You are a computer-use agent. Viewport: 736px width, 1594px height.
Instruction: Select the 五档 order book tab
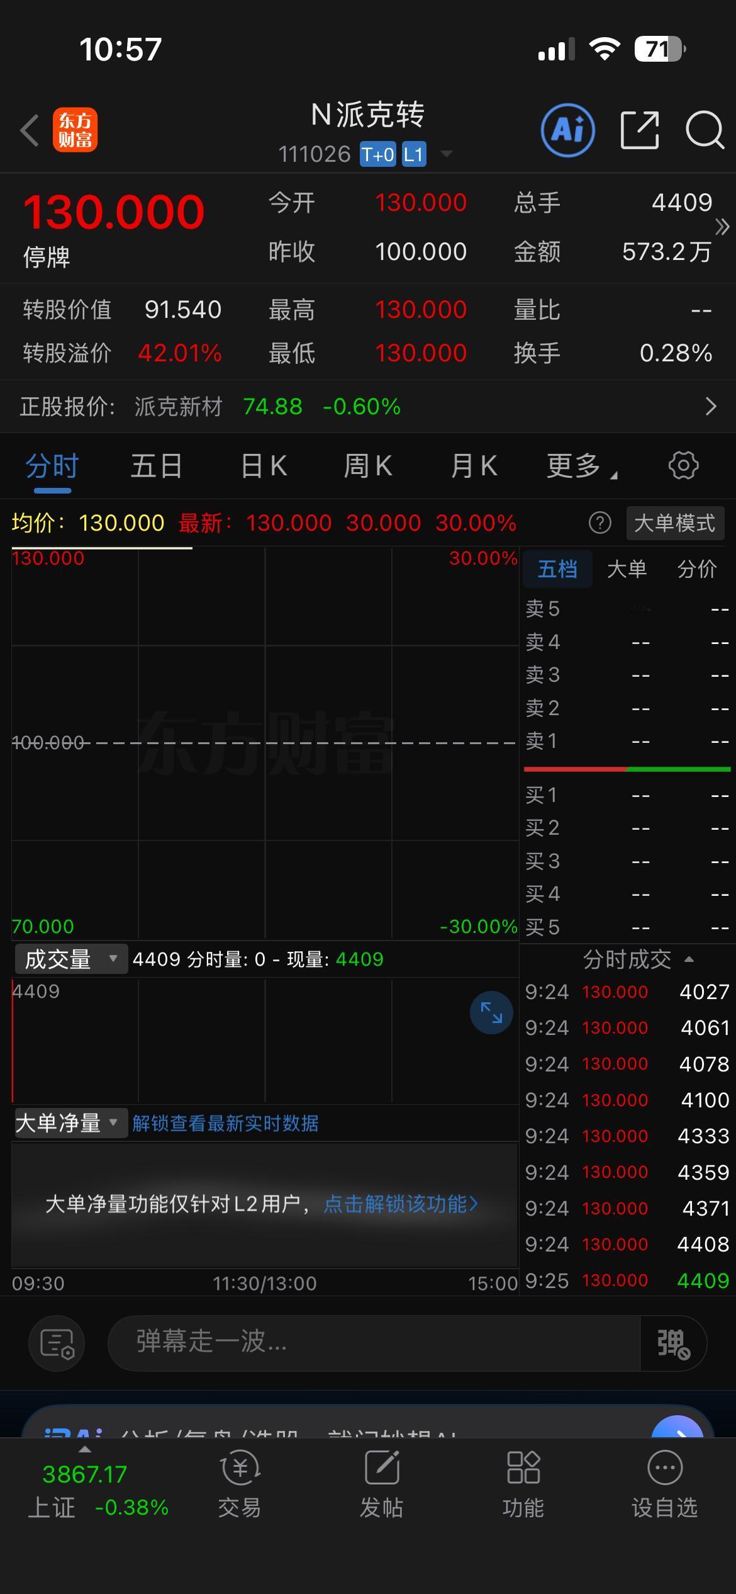tap(557, 569)
